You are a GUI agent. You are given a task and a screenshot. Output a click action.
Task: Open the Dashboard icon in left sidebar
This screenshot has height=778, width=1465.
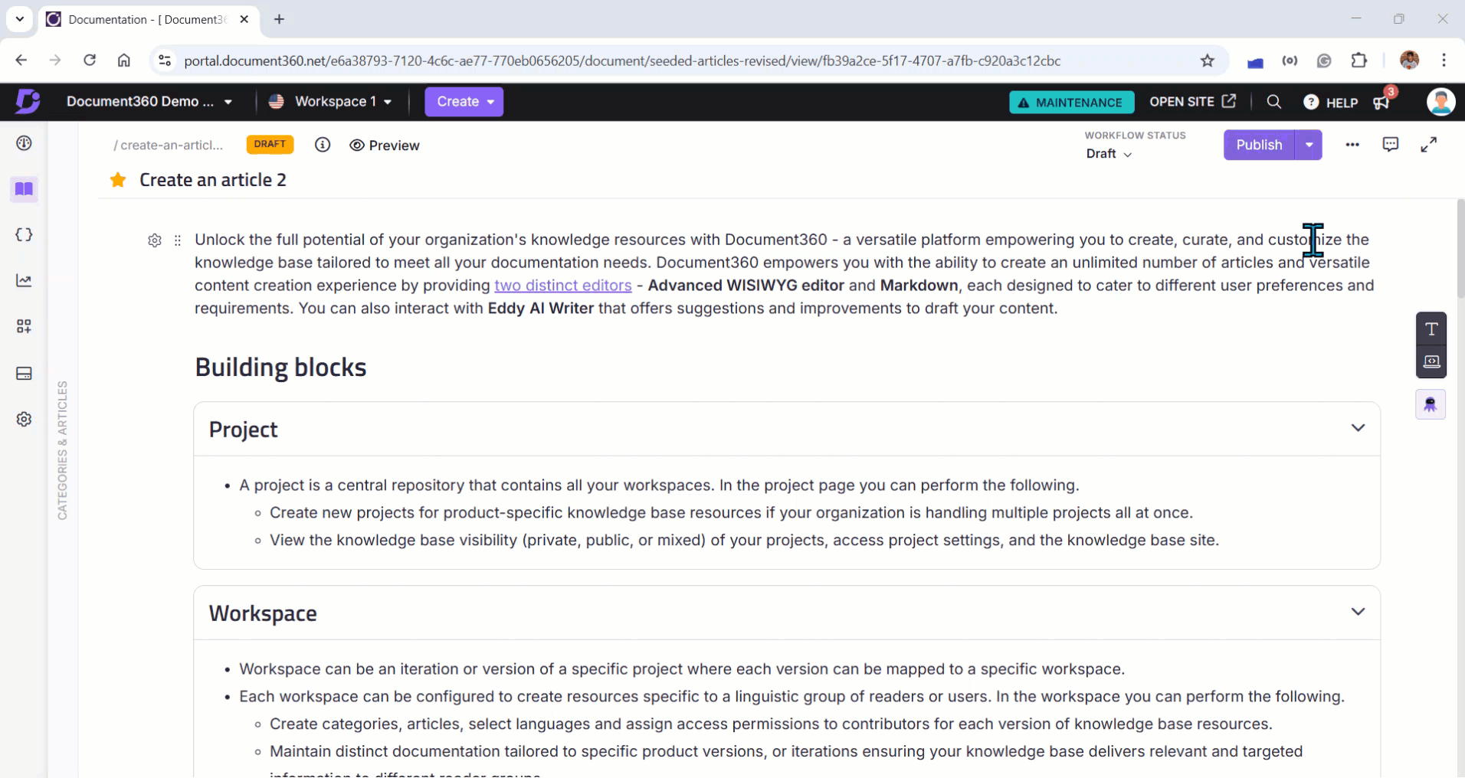(x=24, y=143)
